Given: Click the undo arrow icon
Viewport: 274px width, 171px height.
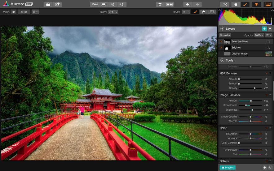Looking at the screenshot, I should coord(188,4).
